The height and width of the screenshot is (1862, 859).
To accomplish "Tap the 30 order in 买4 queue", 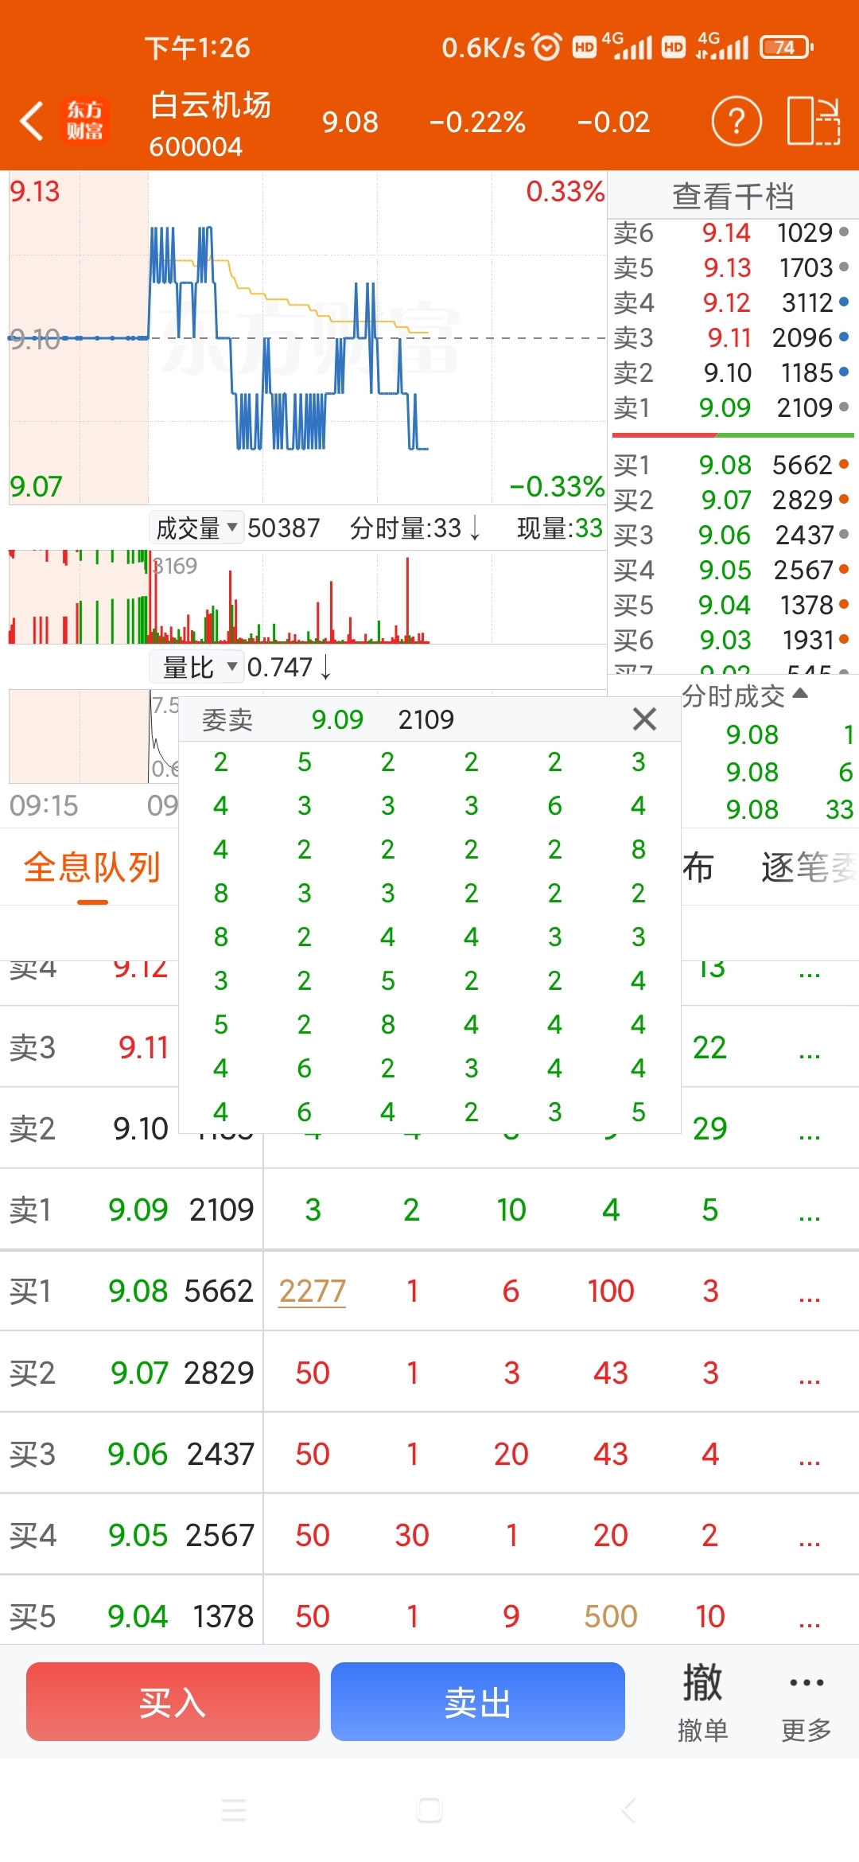I will click(x=412, y=1535).
